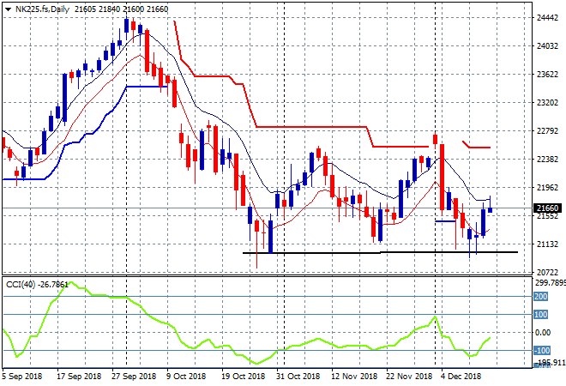Click the CCI 100 level label
The image size is (566, 386).
coord(541,315)
